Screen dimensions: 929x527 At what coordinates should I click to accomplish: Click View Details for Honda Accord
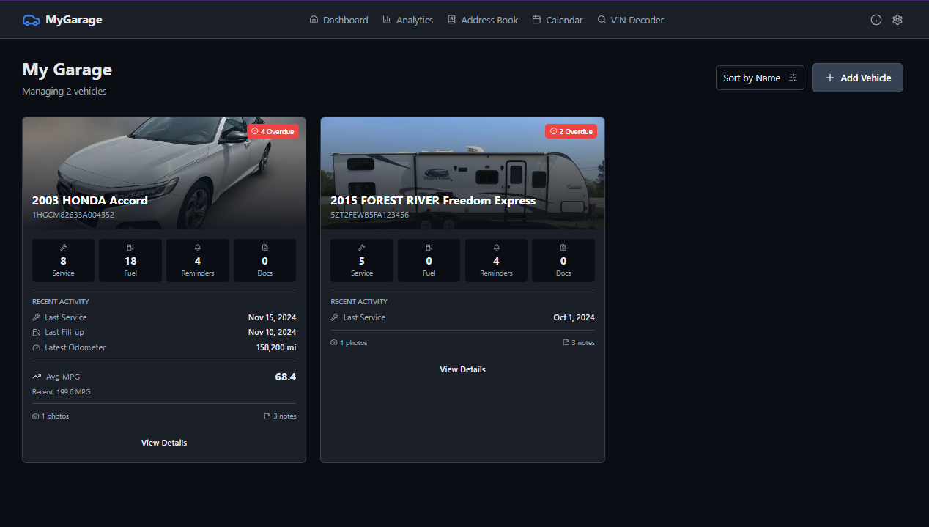click(164, 443)
